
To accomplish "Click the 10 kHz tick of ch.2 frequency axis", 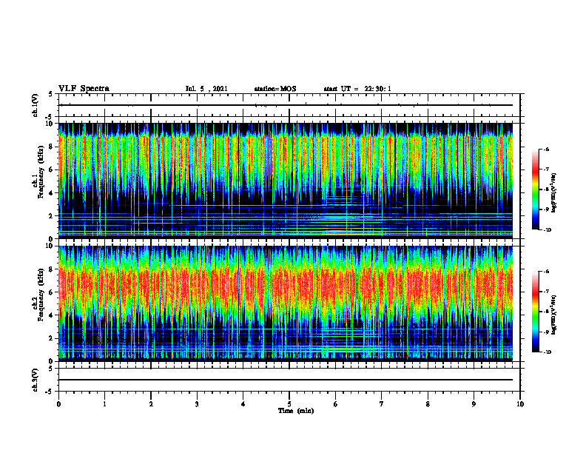I will click(x=51, y=246).
